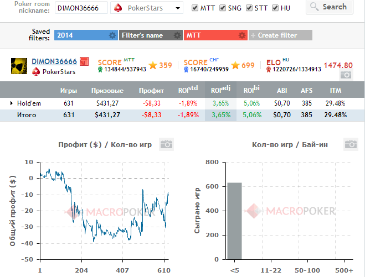The width and height of the screenshot is (365, 277).
Task: Click ELO rating value 1474.80
Action: (338, 65)
